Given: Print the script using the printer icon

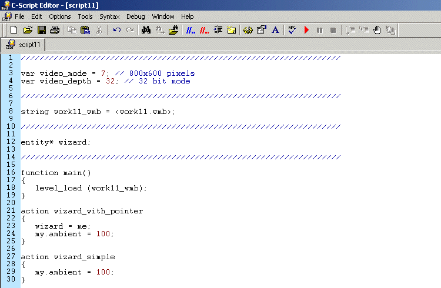Looking at the screenshot, I should coord(54,30).
